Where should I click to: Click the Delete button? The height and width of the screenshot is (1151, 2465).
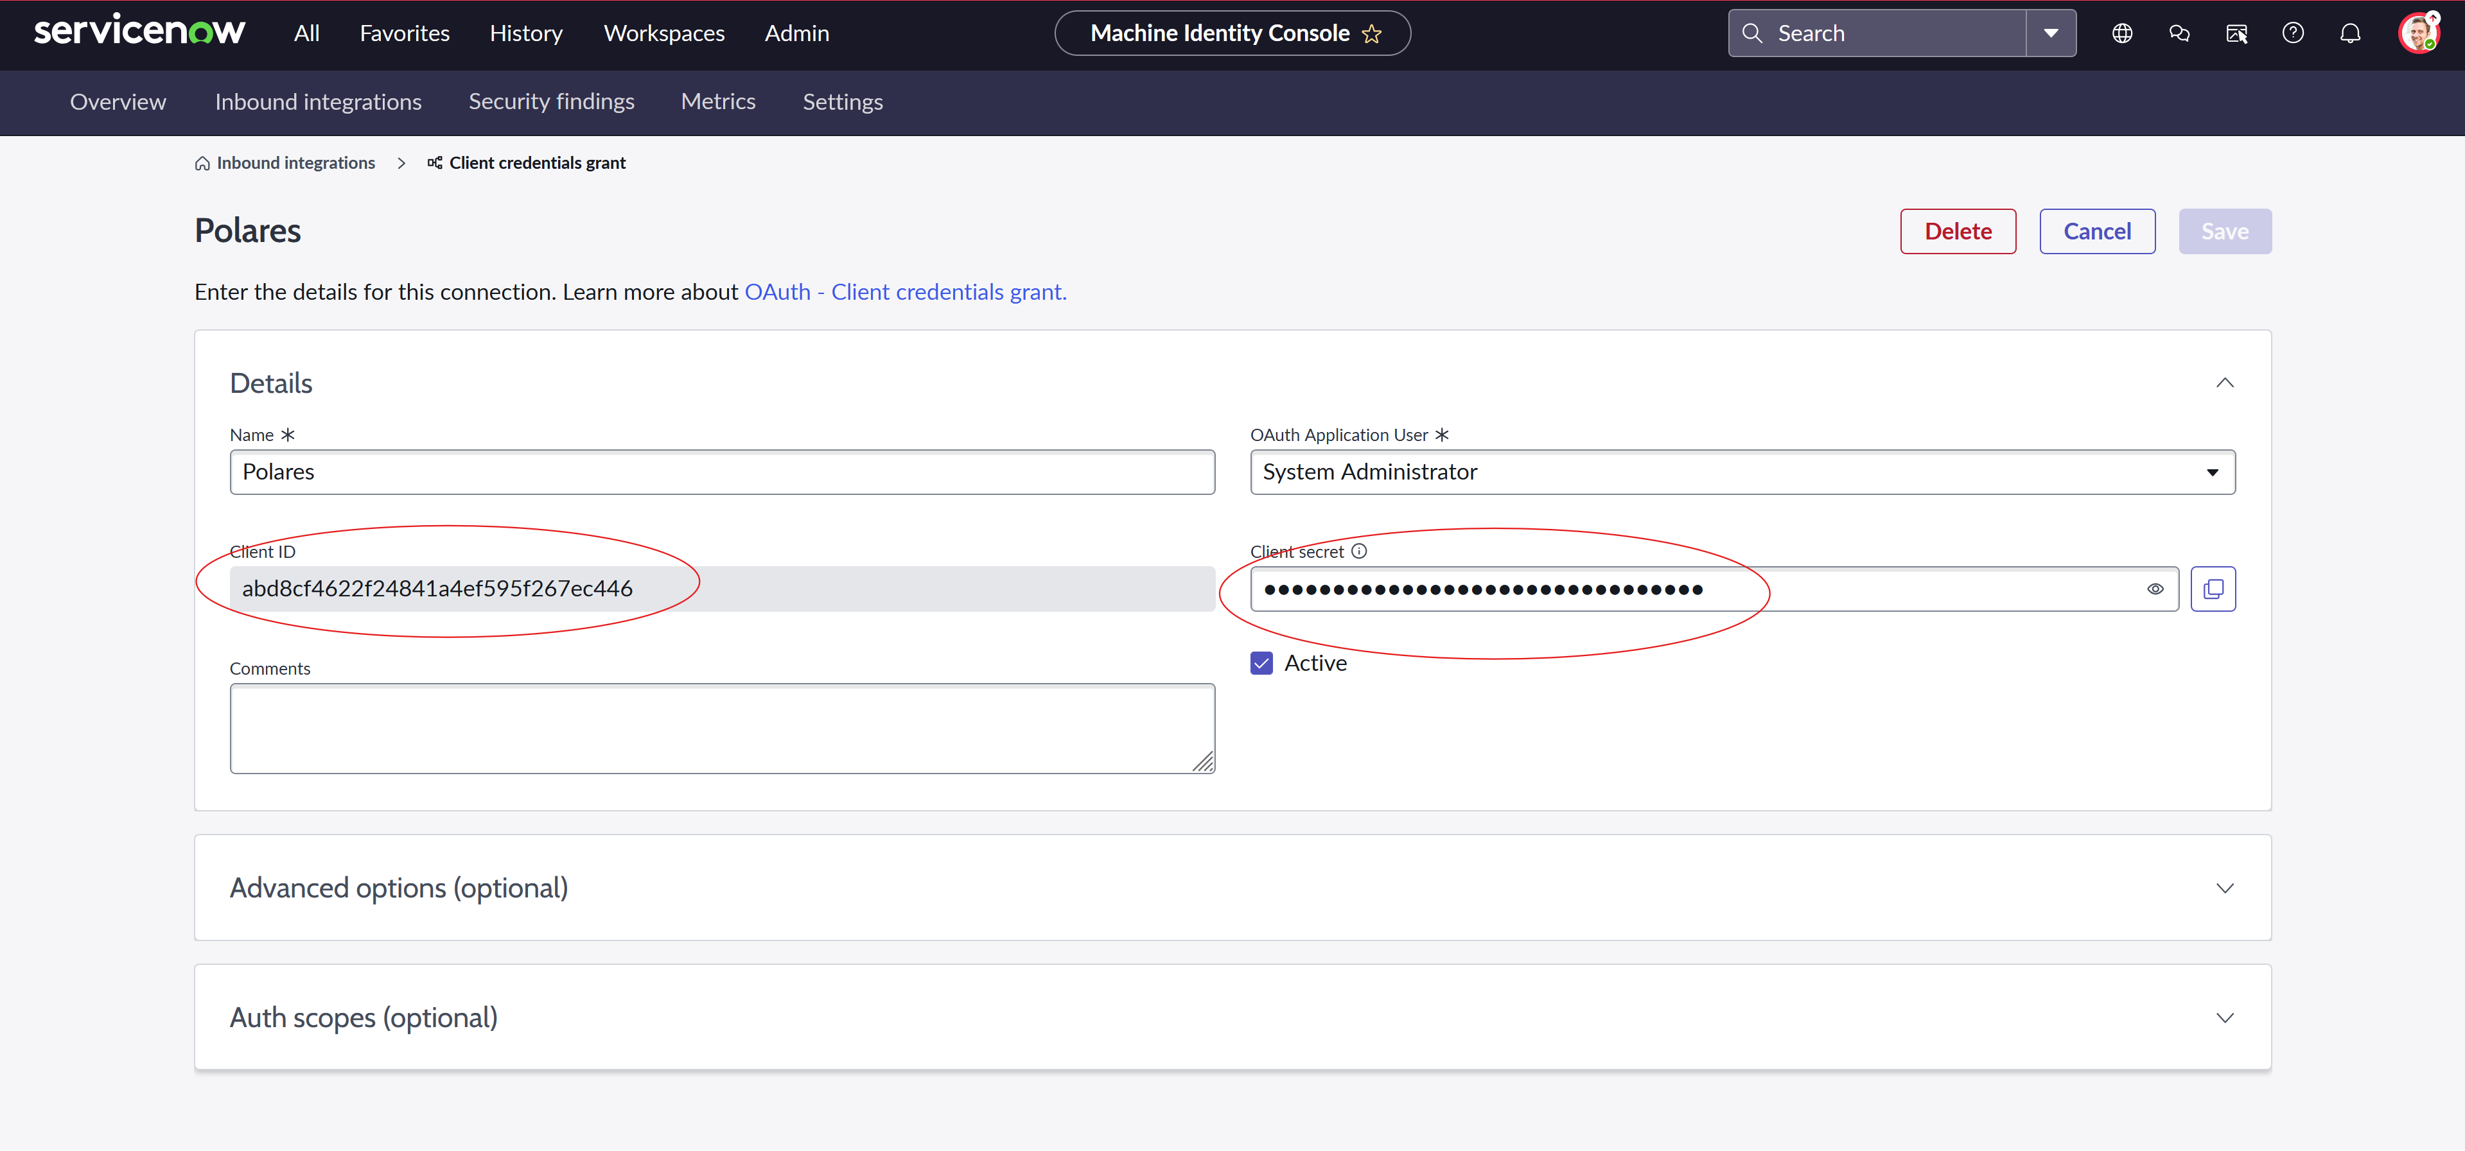[1957, 232]
